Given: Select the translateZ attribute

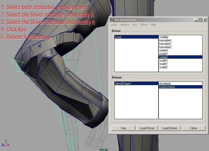Looking at the screenshot, I should point(181,47).
